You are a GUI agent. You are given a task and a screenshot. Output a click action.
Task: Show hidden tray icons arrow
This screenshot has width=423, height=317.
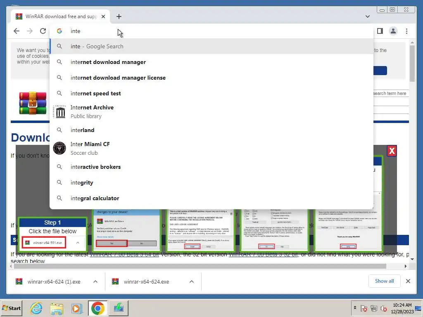pos(355,308)
